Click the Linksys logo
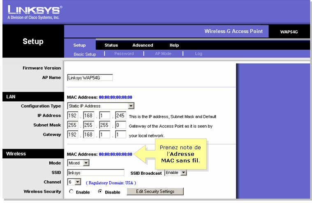The width and height of the screenshot is (312, 203). (x=34, y=12)
